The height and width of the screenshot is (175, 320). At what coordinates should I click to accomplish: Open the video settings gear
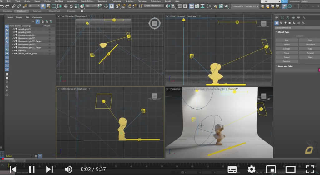tap(252, 169)
